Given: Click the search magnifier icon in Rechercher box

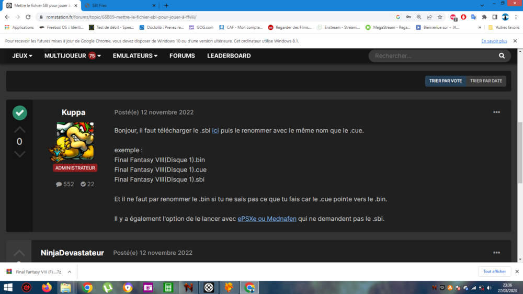Looking at the screenshot, I should (x=502, y=55).
